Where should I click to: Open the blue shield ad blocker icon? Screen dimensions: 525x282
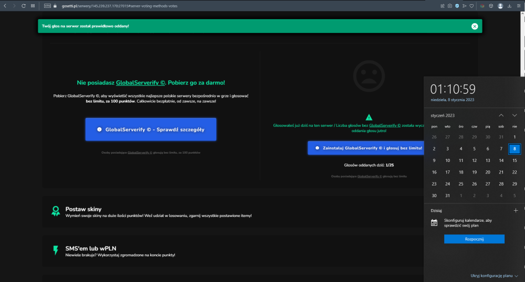pos(457,6)
